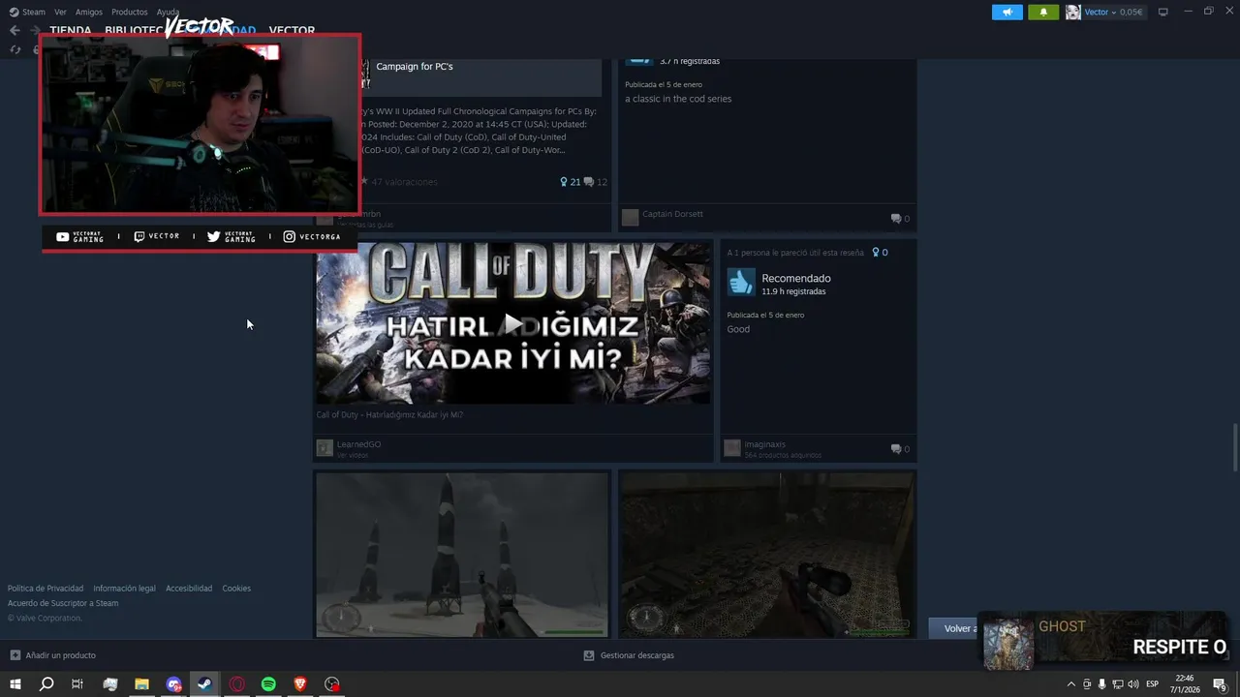Click imaginaxis avatar icon
This screenshot has width=1240, height=697.
coord(732,448)
